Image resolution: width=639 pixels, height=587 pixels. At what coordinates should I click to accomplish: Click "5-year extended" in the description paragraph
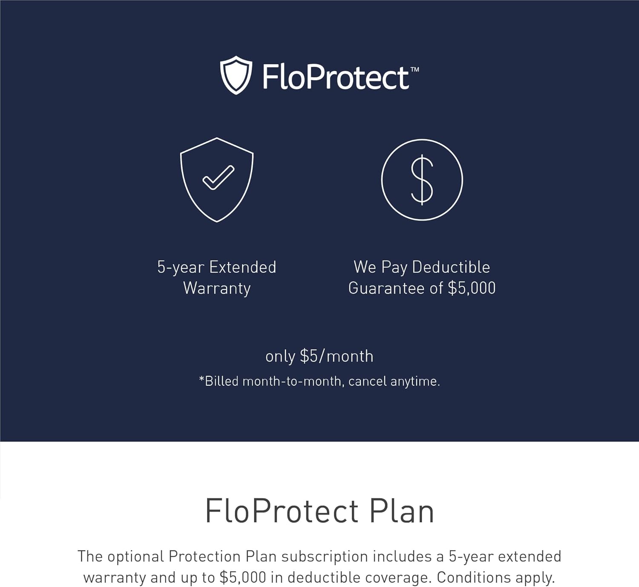505,556
